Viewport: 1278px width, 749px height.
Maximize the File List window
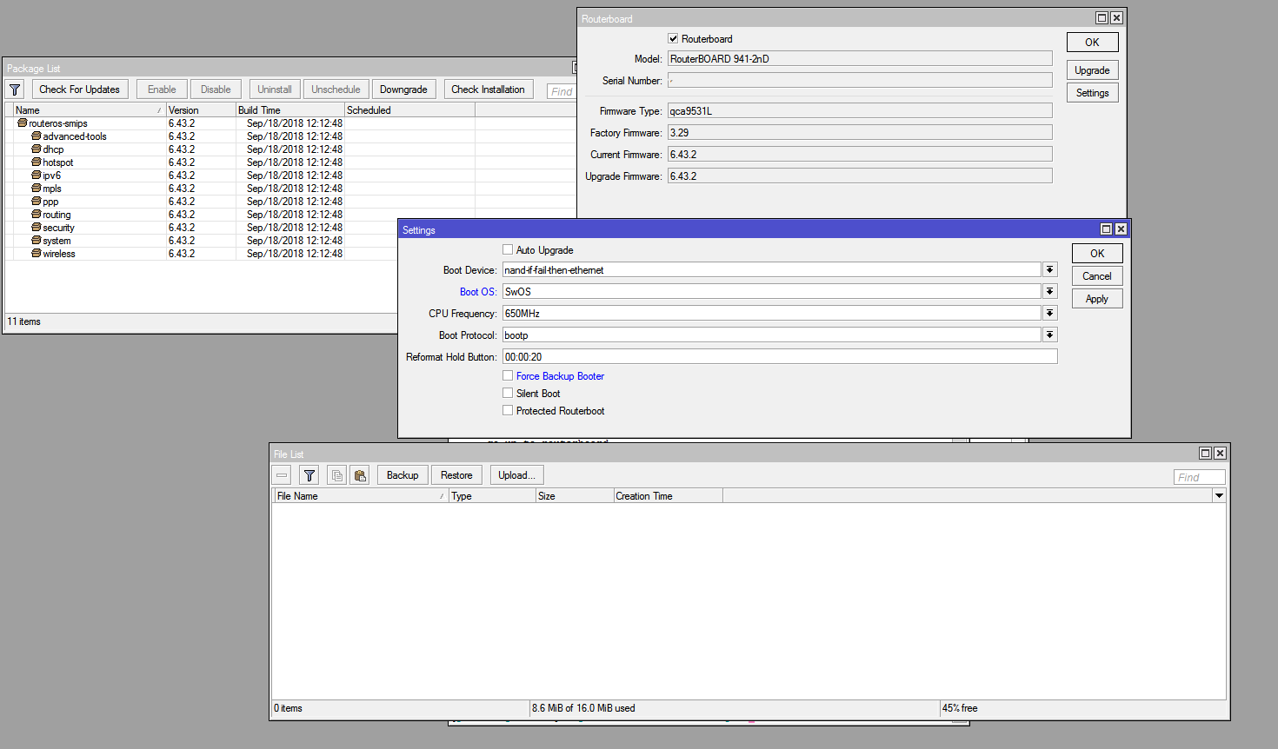[x=1205, y=454]
